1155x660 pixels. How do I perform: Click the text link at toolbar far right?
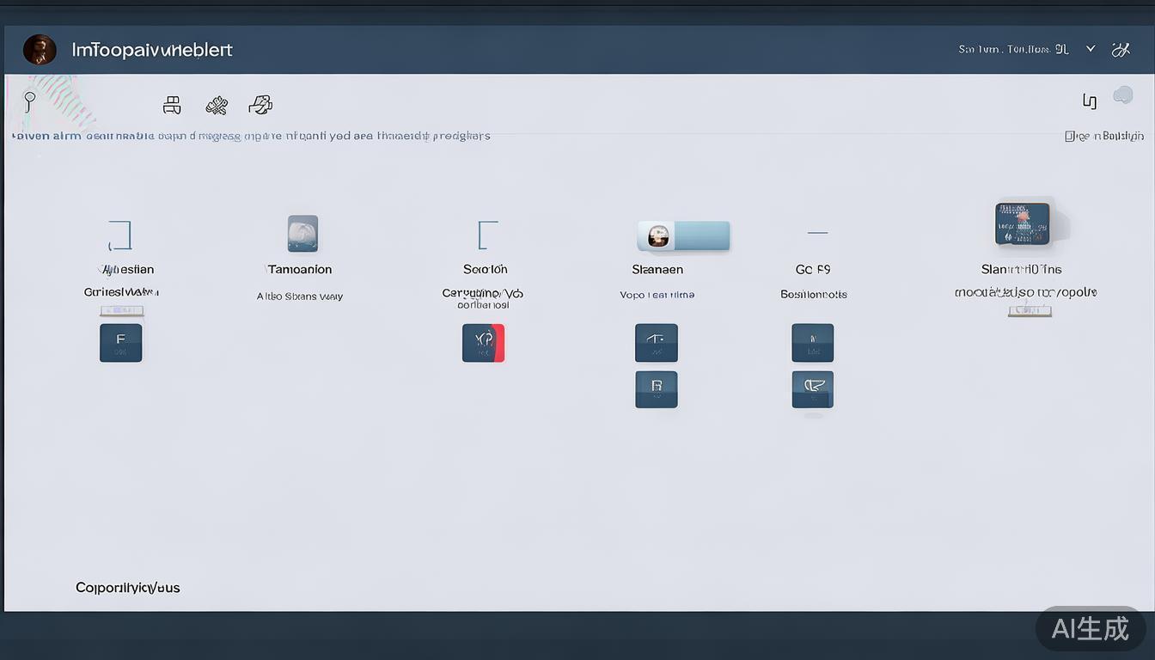[1103, 136]
